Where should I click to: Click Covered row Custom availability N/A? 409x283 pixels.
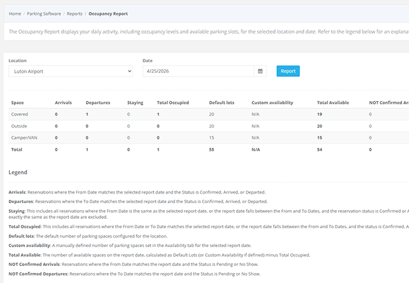[x=255, y=114]
